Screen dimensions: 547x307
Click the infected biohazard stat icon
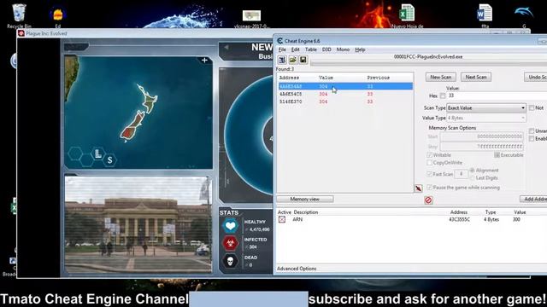tap(230, 244)
